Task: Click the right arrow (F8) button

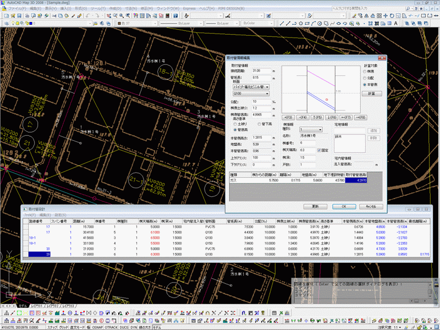Action: pos(360,117)
